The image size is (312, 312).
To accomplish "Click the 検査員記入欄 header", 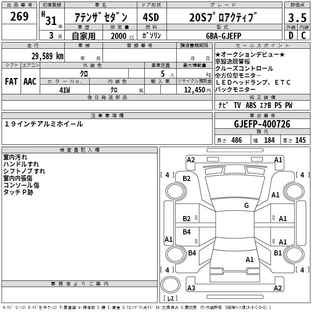I will coord(80,150).
